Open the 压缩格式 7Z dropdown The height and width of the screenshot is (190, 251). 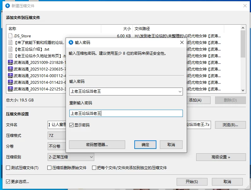[x=57, y=136]
